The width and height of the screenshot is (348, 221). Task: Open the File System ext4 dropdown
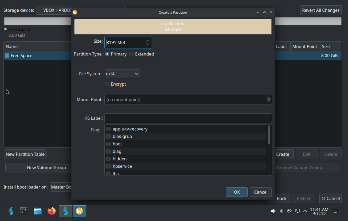122,74
